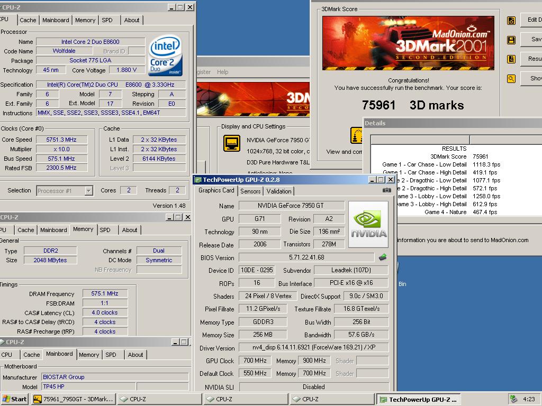Click the DRAM Frequency value 575.1 MHz
The height and width of the screenshot is (406, 542).
[x=105, y=293]
